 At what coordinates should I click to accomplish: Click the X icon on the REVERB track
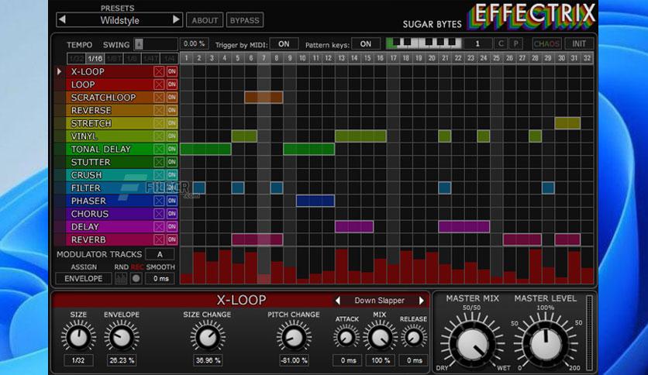coord(159,240)
